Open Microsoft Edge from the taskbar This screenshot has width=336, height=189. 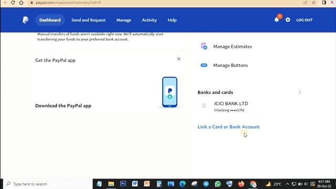[182, 184]
